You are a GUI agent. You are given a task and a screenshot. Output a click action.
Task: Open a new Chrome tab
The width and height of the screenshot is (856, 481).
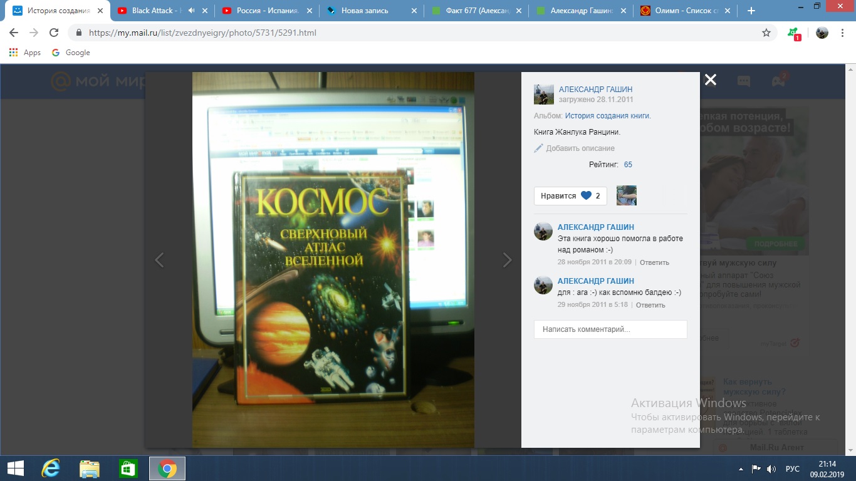click(751, 11)
